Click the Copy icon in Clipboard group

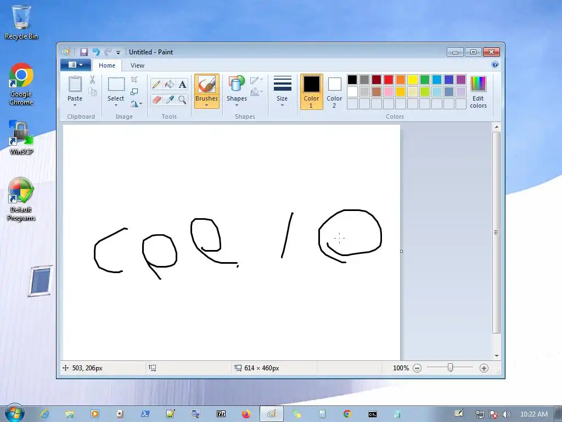coord(92,92)
